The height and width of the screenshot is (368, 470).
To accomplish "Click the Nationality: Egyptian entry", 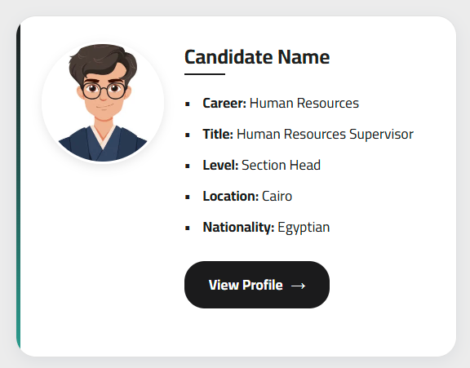I will pos(266,228).
